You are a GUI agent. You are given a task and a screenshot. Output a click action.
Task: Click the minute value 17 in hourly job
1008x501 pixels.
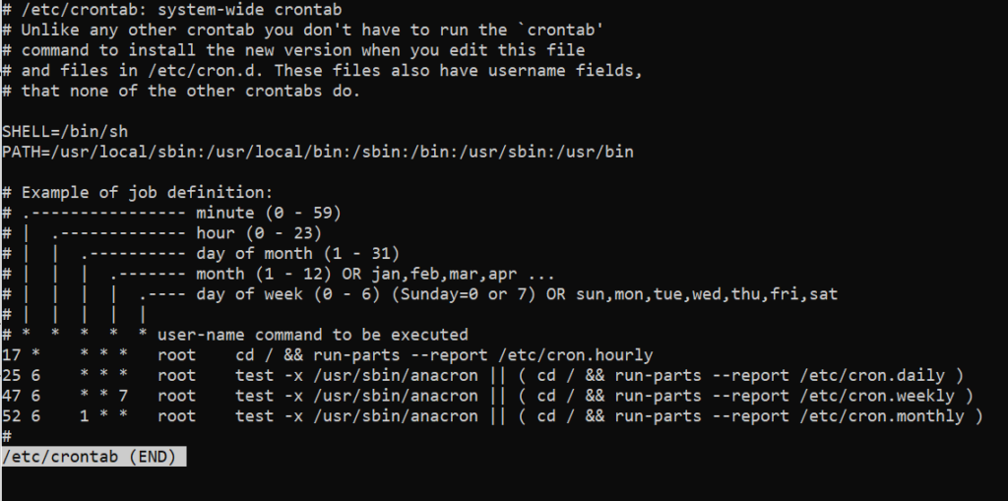[11, 355]
